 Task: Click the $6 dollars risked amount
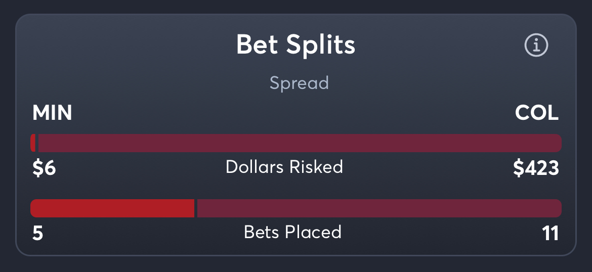(44, 168)
